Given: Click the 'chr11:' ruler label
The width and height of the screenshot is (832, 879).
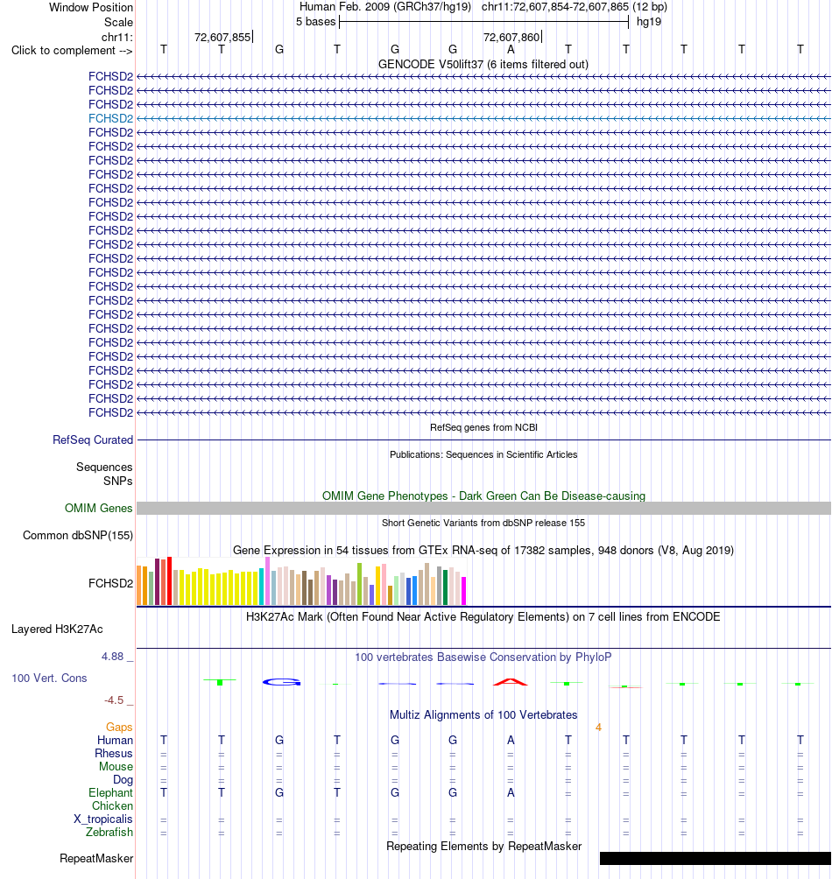Looking at the screenshot, I should coord(117,37).
